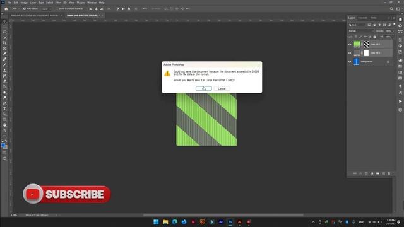404x227 pixels.
Task: Toggle Show Transform Controls checkbox
Action: point(57,9)
